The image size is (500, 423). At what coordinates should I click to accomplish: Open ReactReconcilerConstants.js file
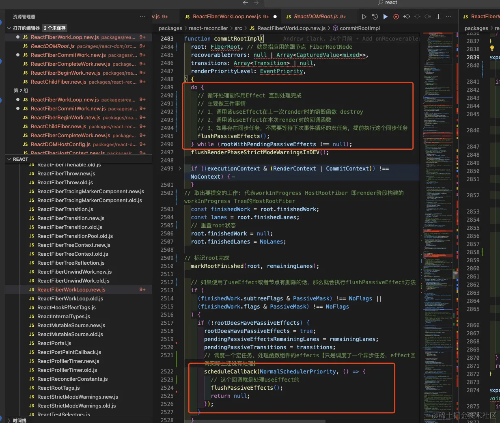click(x=78, y=379)
